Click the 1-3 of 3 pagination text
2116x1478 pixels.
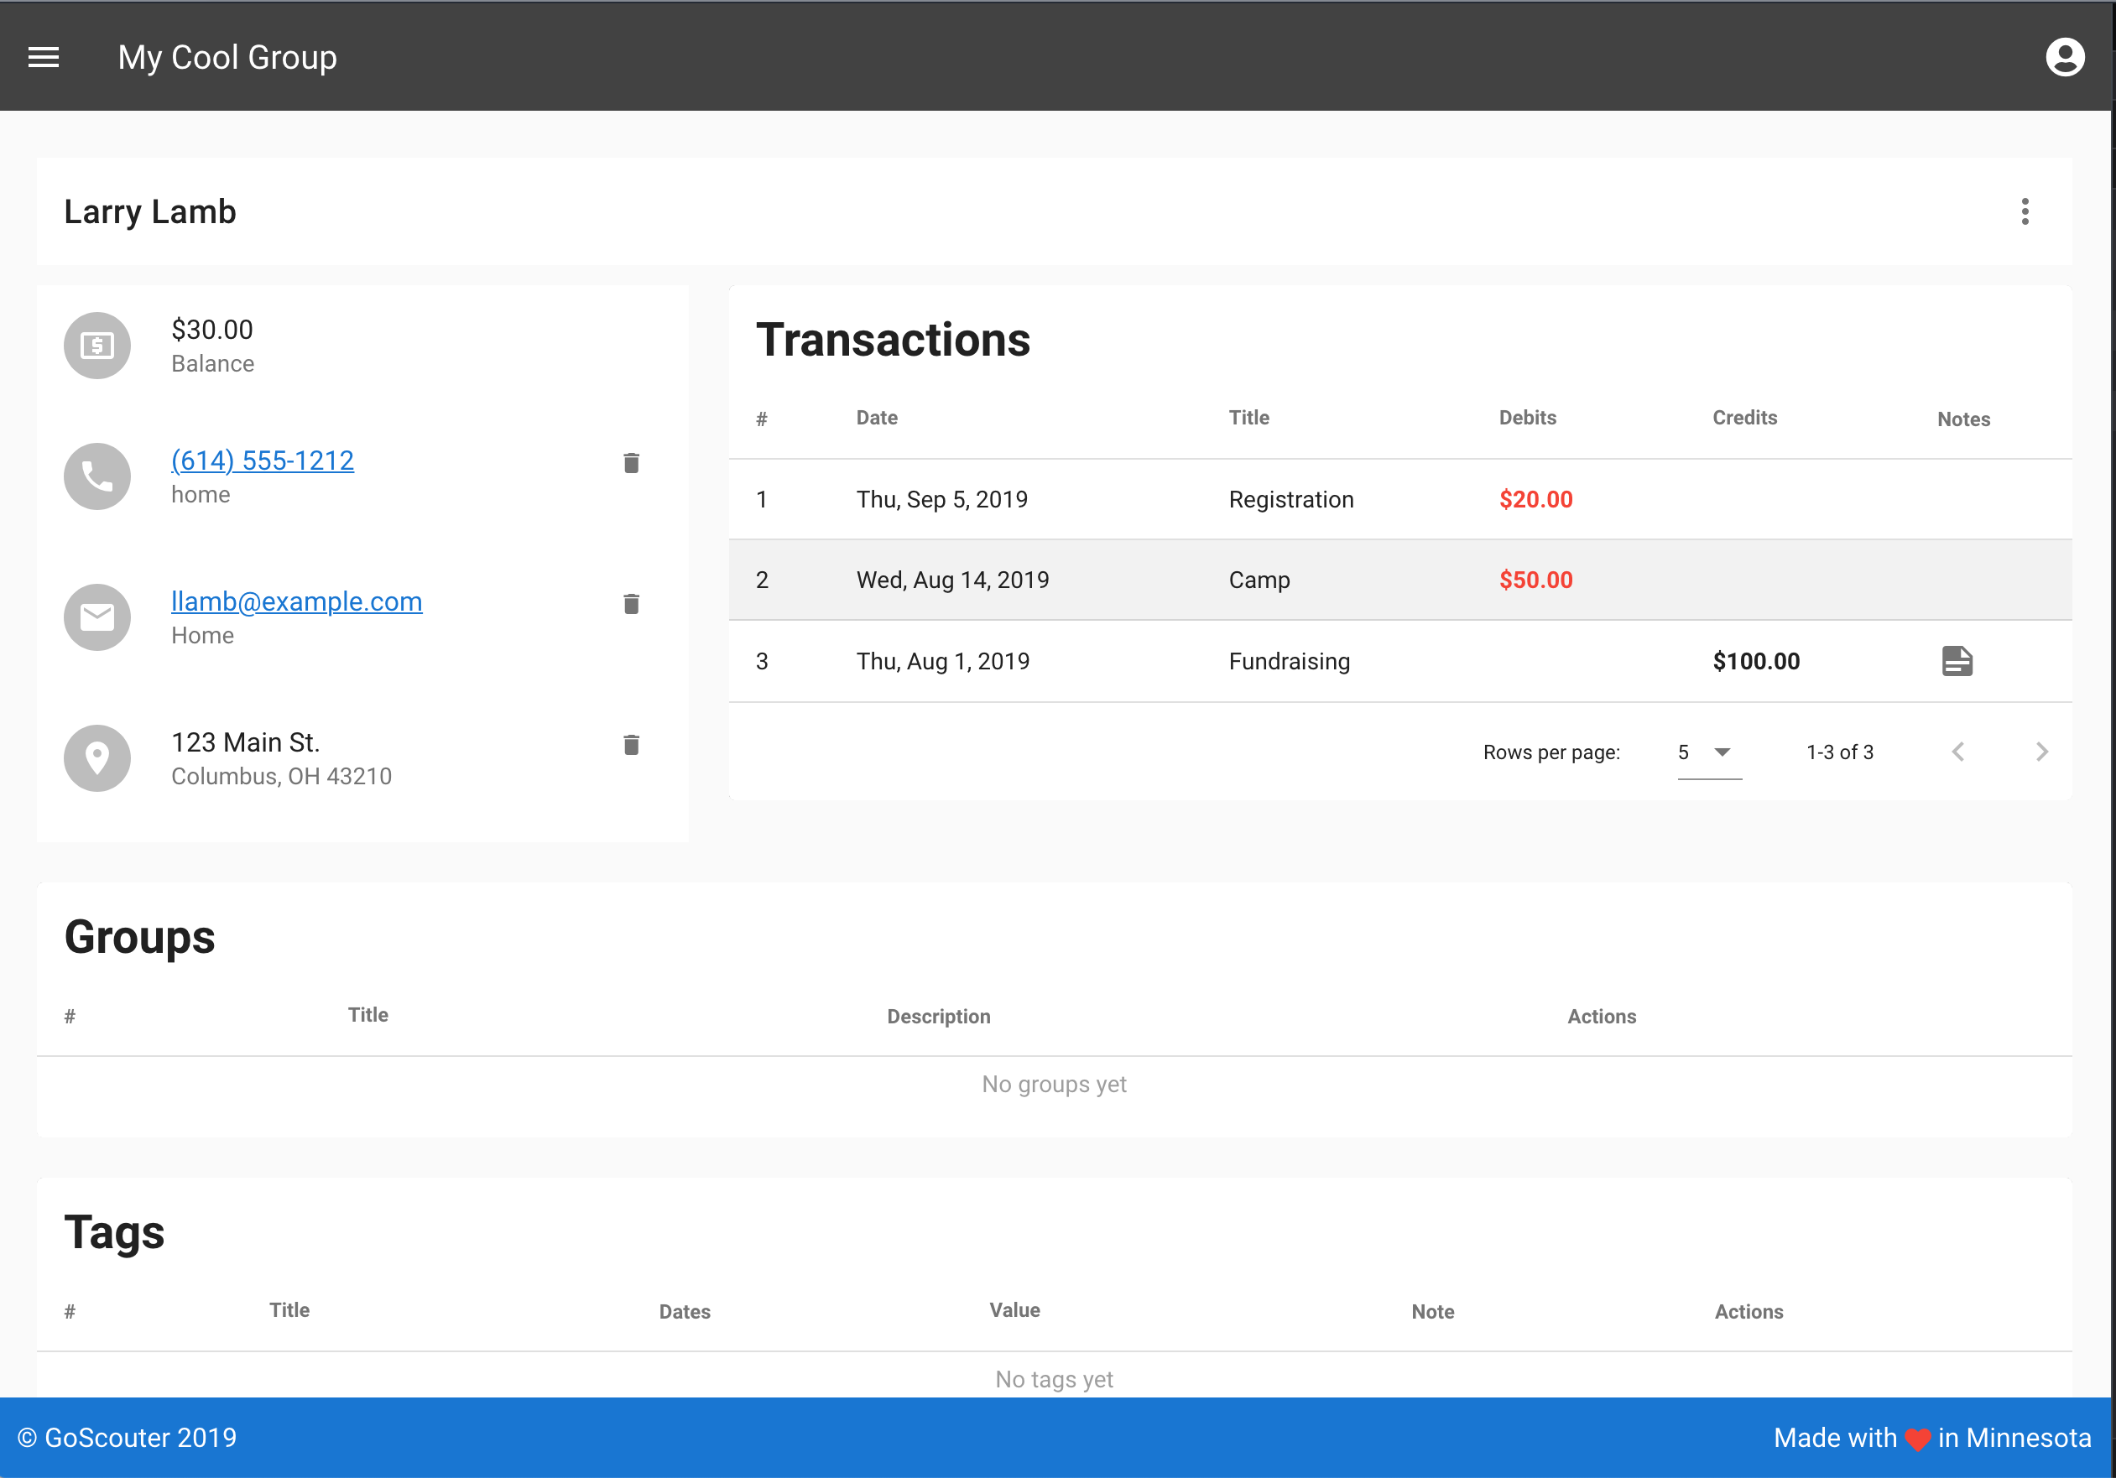1839,752
